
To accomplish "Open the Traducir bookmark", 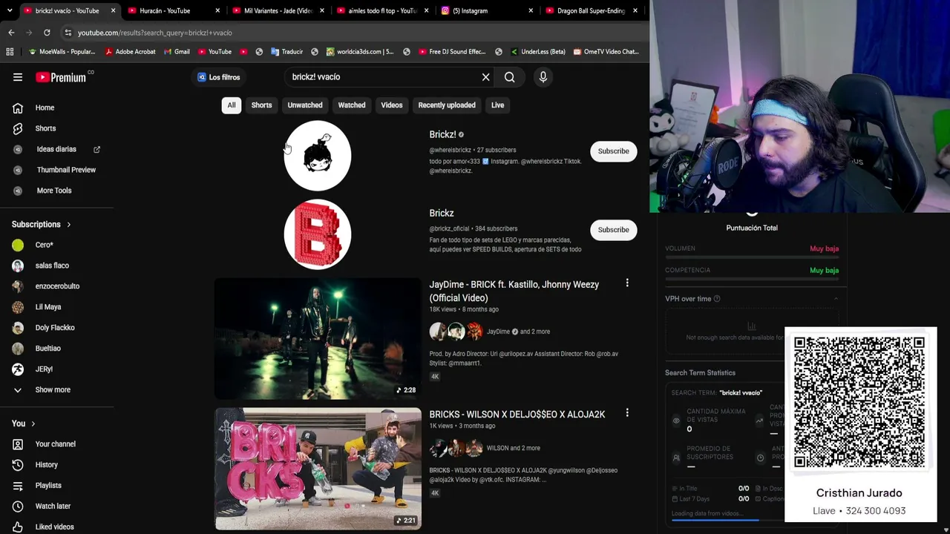I will 286,52.
